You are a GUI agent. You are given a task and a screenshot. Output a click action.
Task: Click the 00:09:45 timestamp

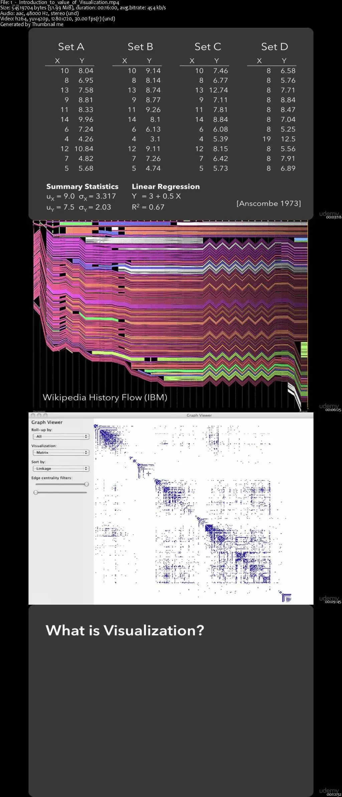[x=333, y=602]
